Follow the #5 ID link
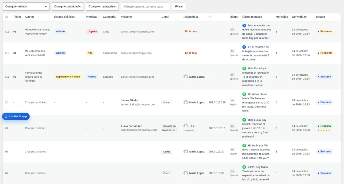 pos(6,152)
